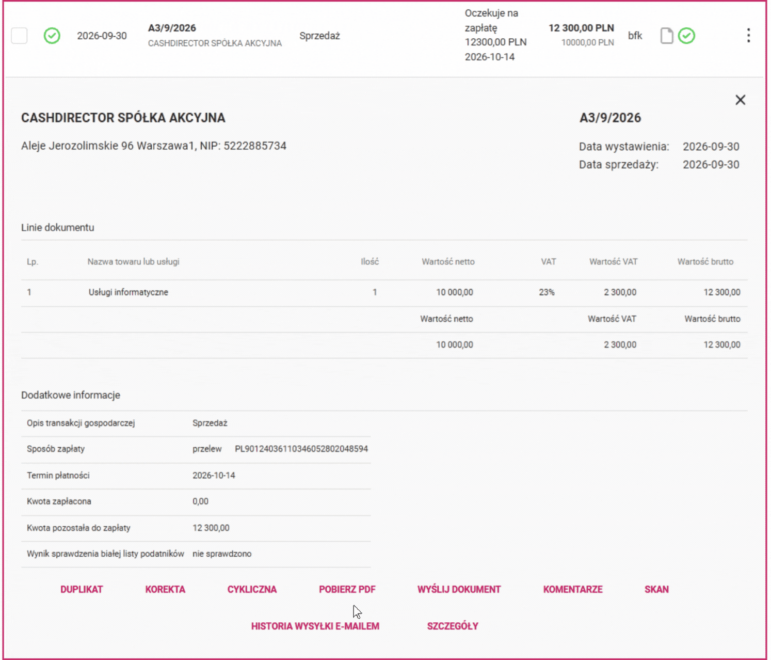Create a correction with KOREKTA
Screen dimensions: 771x660
165,589
